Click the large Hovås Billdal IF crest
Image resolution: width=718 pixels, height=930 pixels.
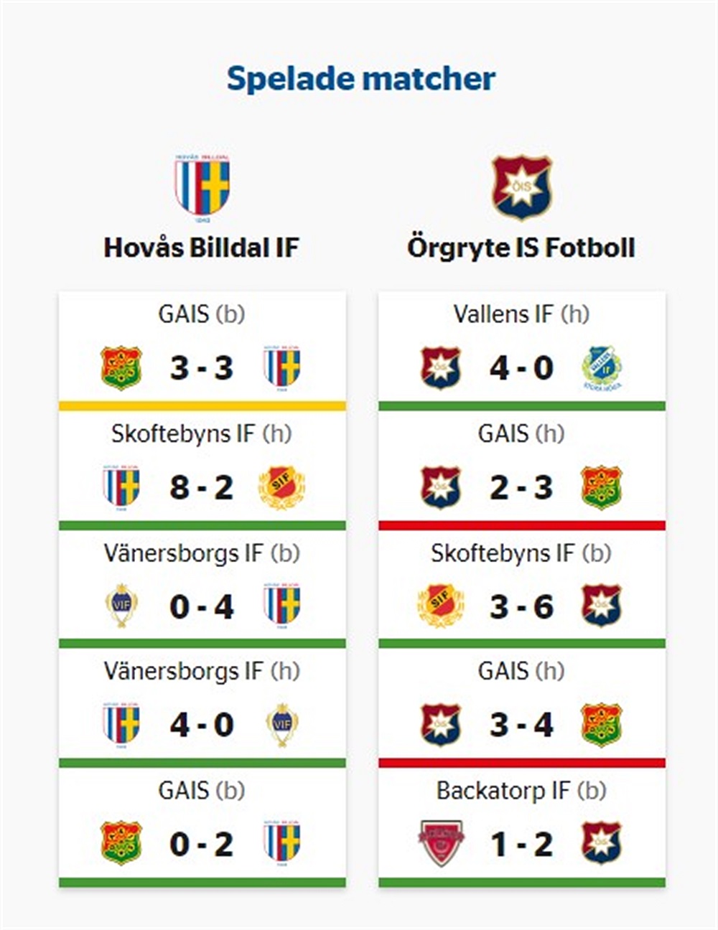[202, 187]
